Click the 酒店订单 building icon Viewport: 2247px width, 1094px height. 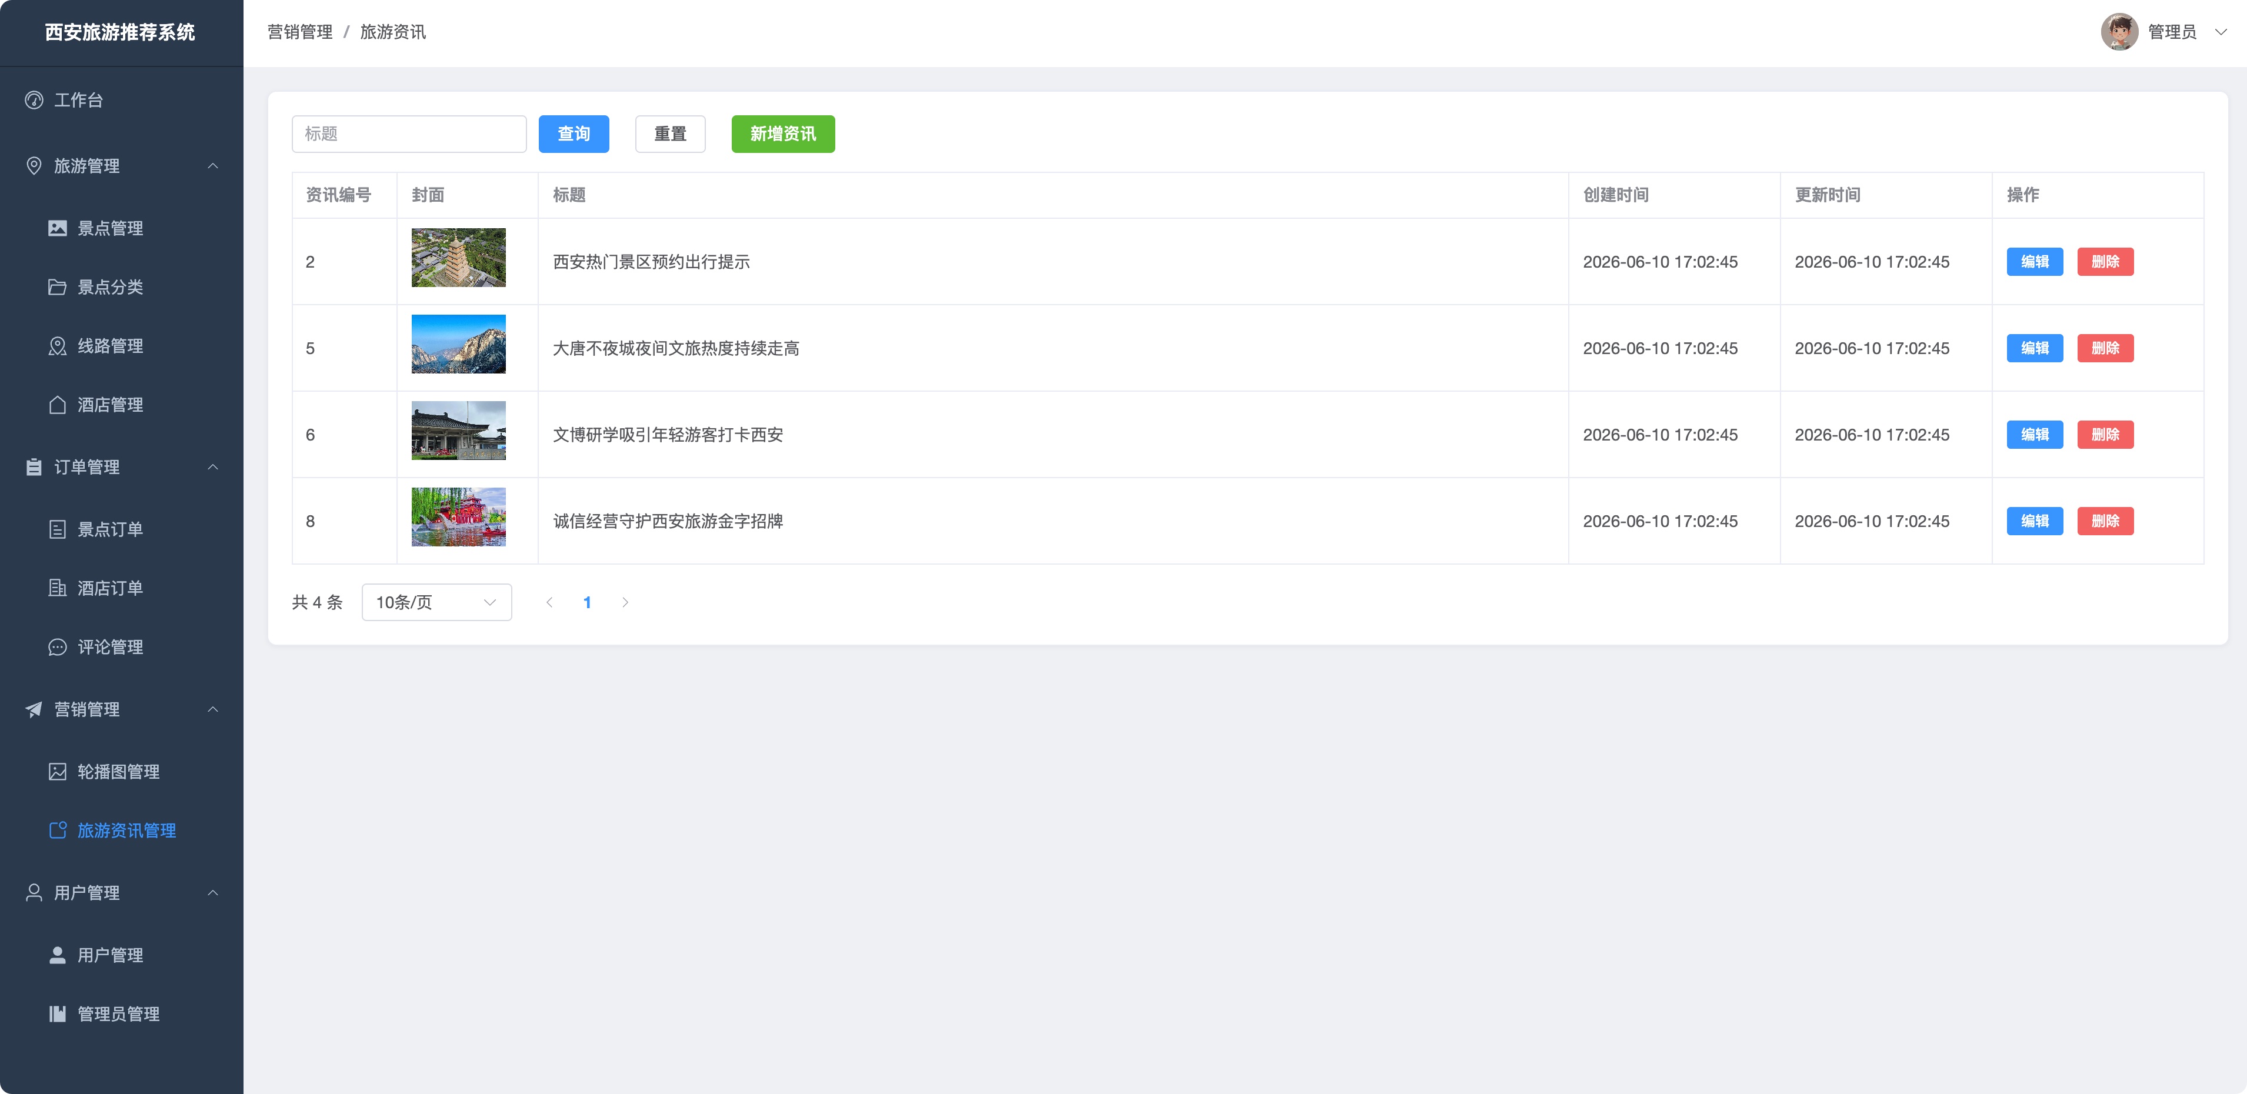tap(58, 588)
